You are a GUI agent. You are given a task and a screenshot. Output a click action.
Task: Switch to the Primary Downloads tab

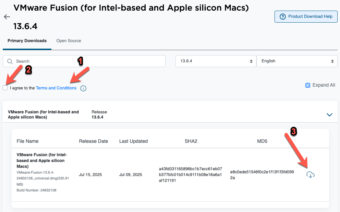click(27, 41)
